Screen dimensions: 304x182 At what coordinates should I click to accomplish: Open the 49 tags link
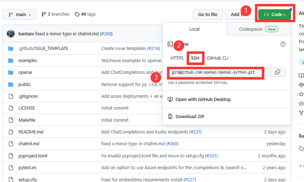pyautogui.click(x=85, y=14)
